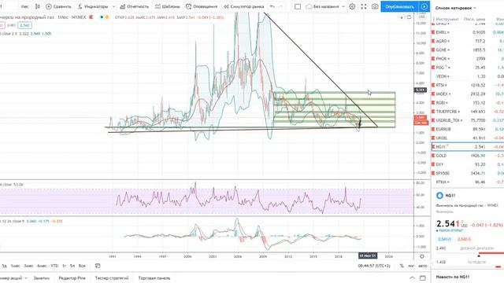Click the 2.542 ask price button
The height and width of the screenshot is (283, 504).
(x=24, y=25)
